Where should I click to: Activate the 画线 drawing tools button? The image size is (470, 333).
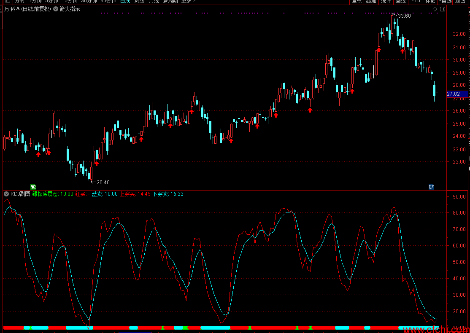[x=400, y=1]
